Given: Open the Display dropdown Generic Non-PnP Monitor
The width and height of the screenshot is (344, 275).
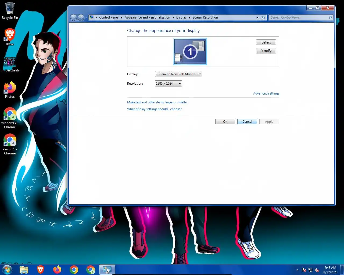Looking at the screenshot, I should tap(178, 74).
